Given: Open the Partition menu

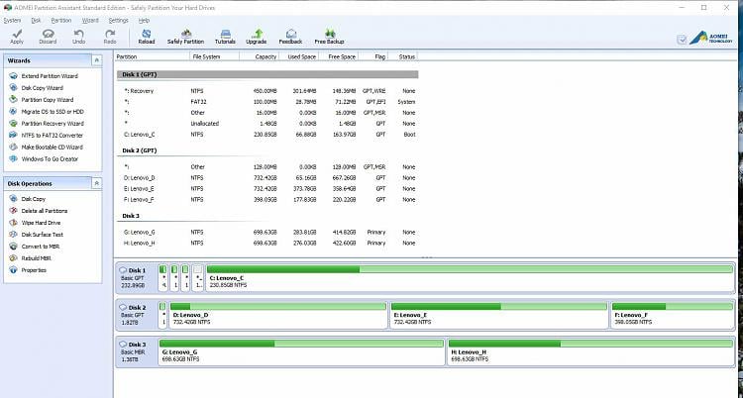Looking at the screenshot, I should [x=61, y=21].
